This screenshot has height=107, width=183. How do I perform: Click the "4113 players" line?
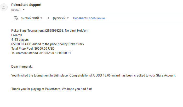click(x=20, y=40)
